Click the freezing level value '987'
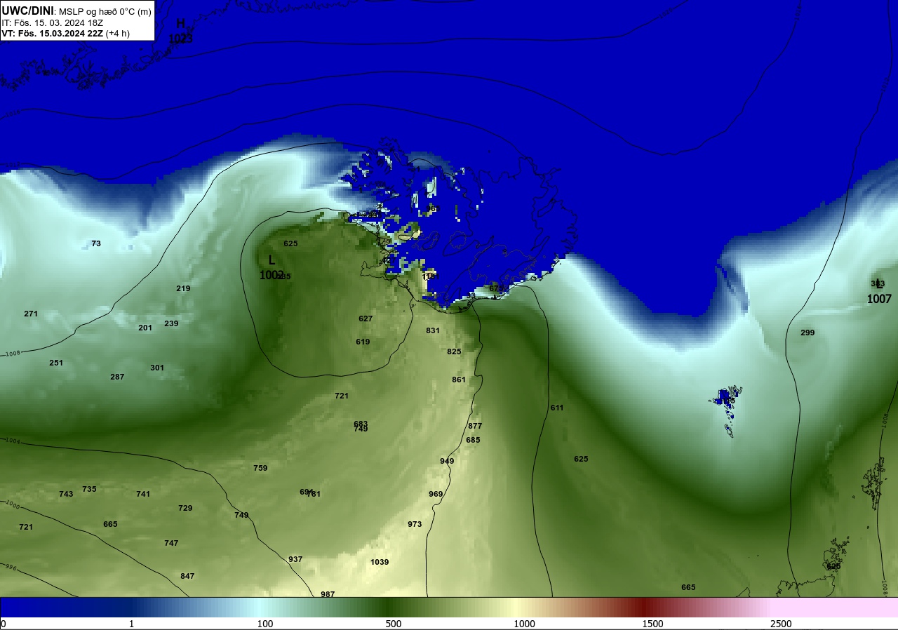This screenshot has height=630, width=898. pos(328,594)
